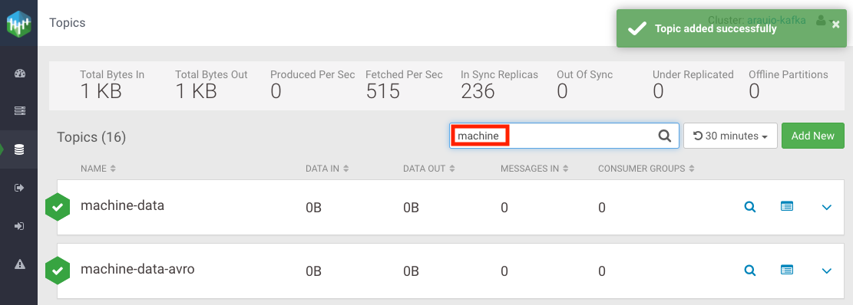Open the 30 minutes time range dropdown
Screen dimensions: 853x305
coord(730,136)
